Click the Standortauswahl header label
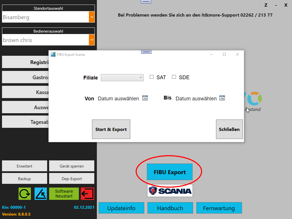 48,8
